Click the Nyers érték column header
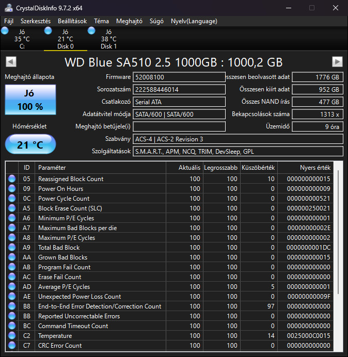This screenshot has height=357, width=348. coord(305,168)
